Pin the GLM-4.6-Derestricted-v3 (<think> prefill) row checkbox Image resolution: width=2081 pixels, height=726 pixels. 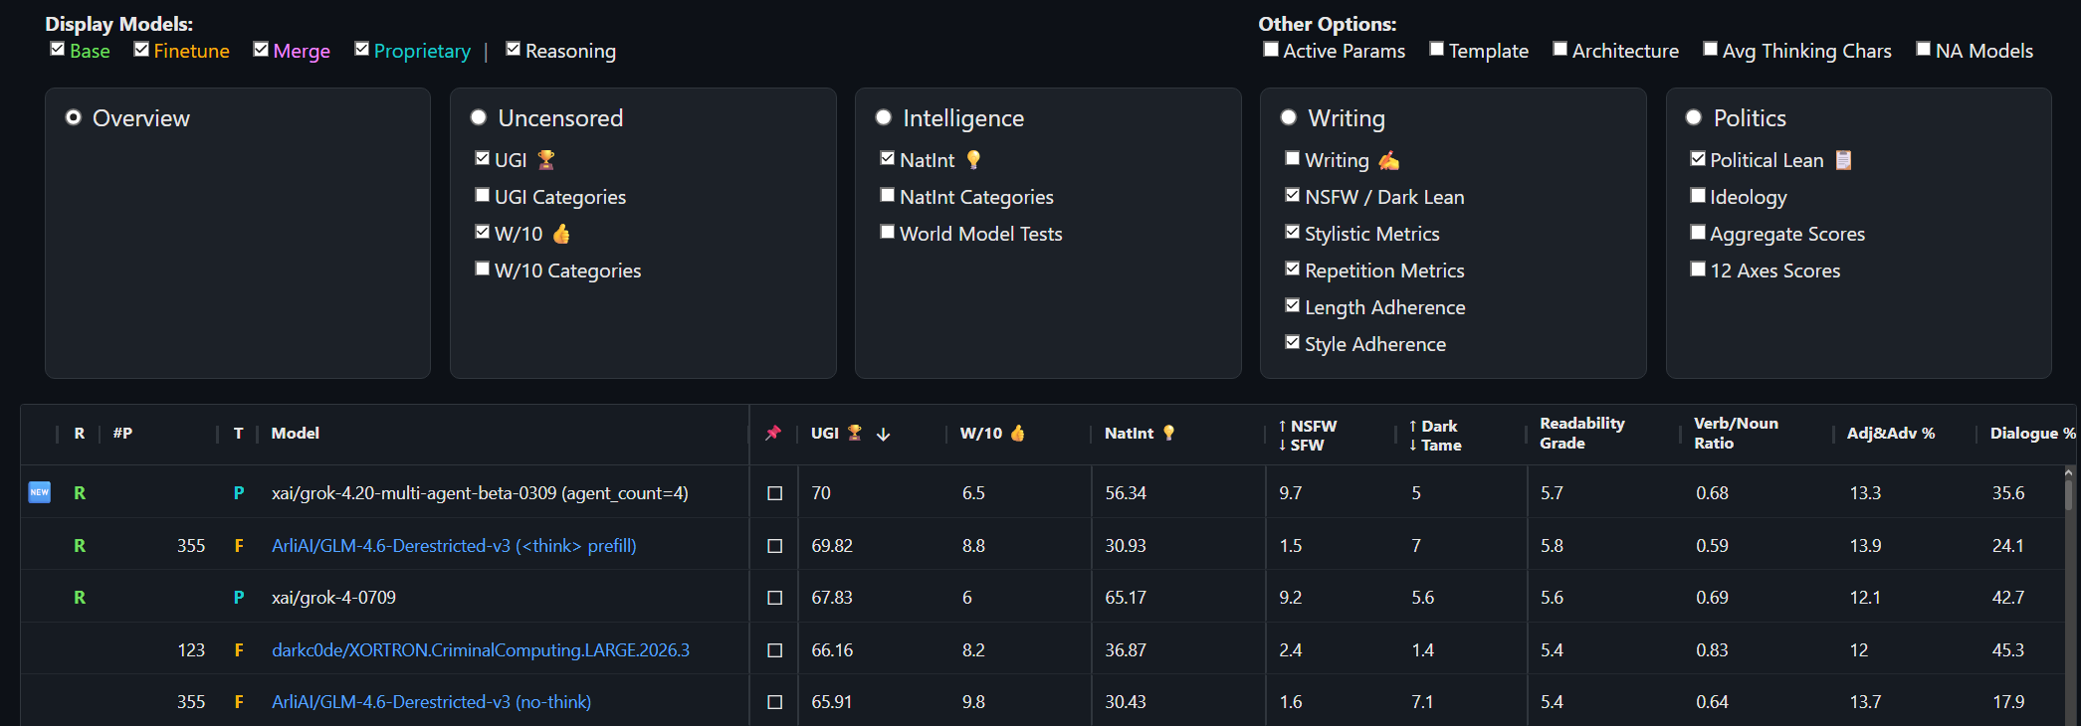coord(775,546)
